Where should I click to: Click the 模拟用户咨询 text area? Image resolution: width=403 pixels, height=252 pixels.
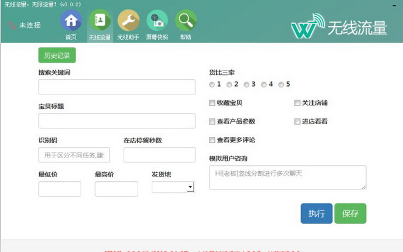pos(288,178)
